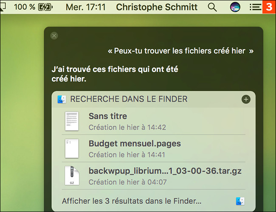Click the Budget mensuel.pages file icon
The width and height of the screenshot is (276, 212).
(x=72, y=148)
